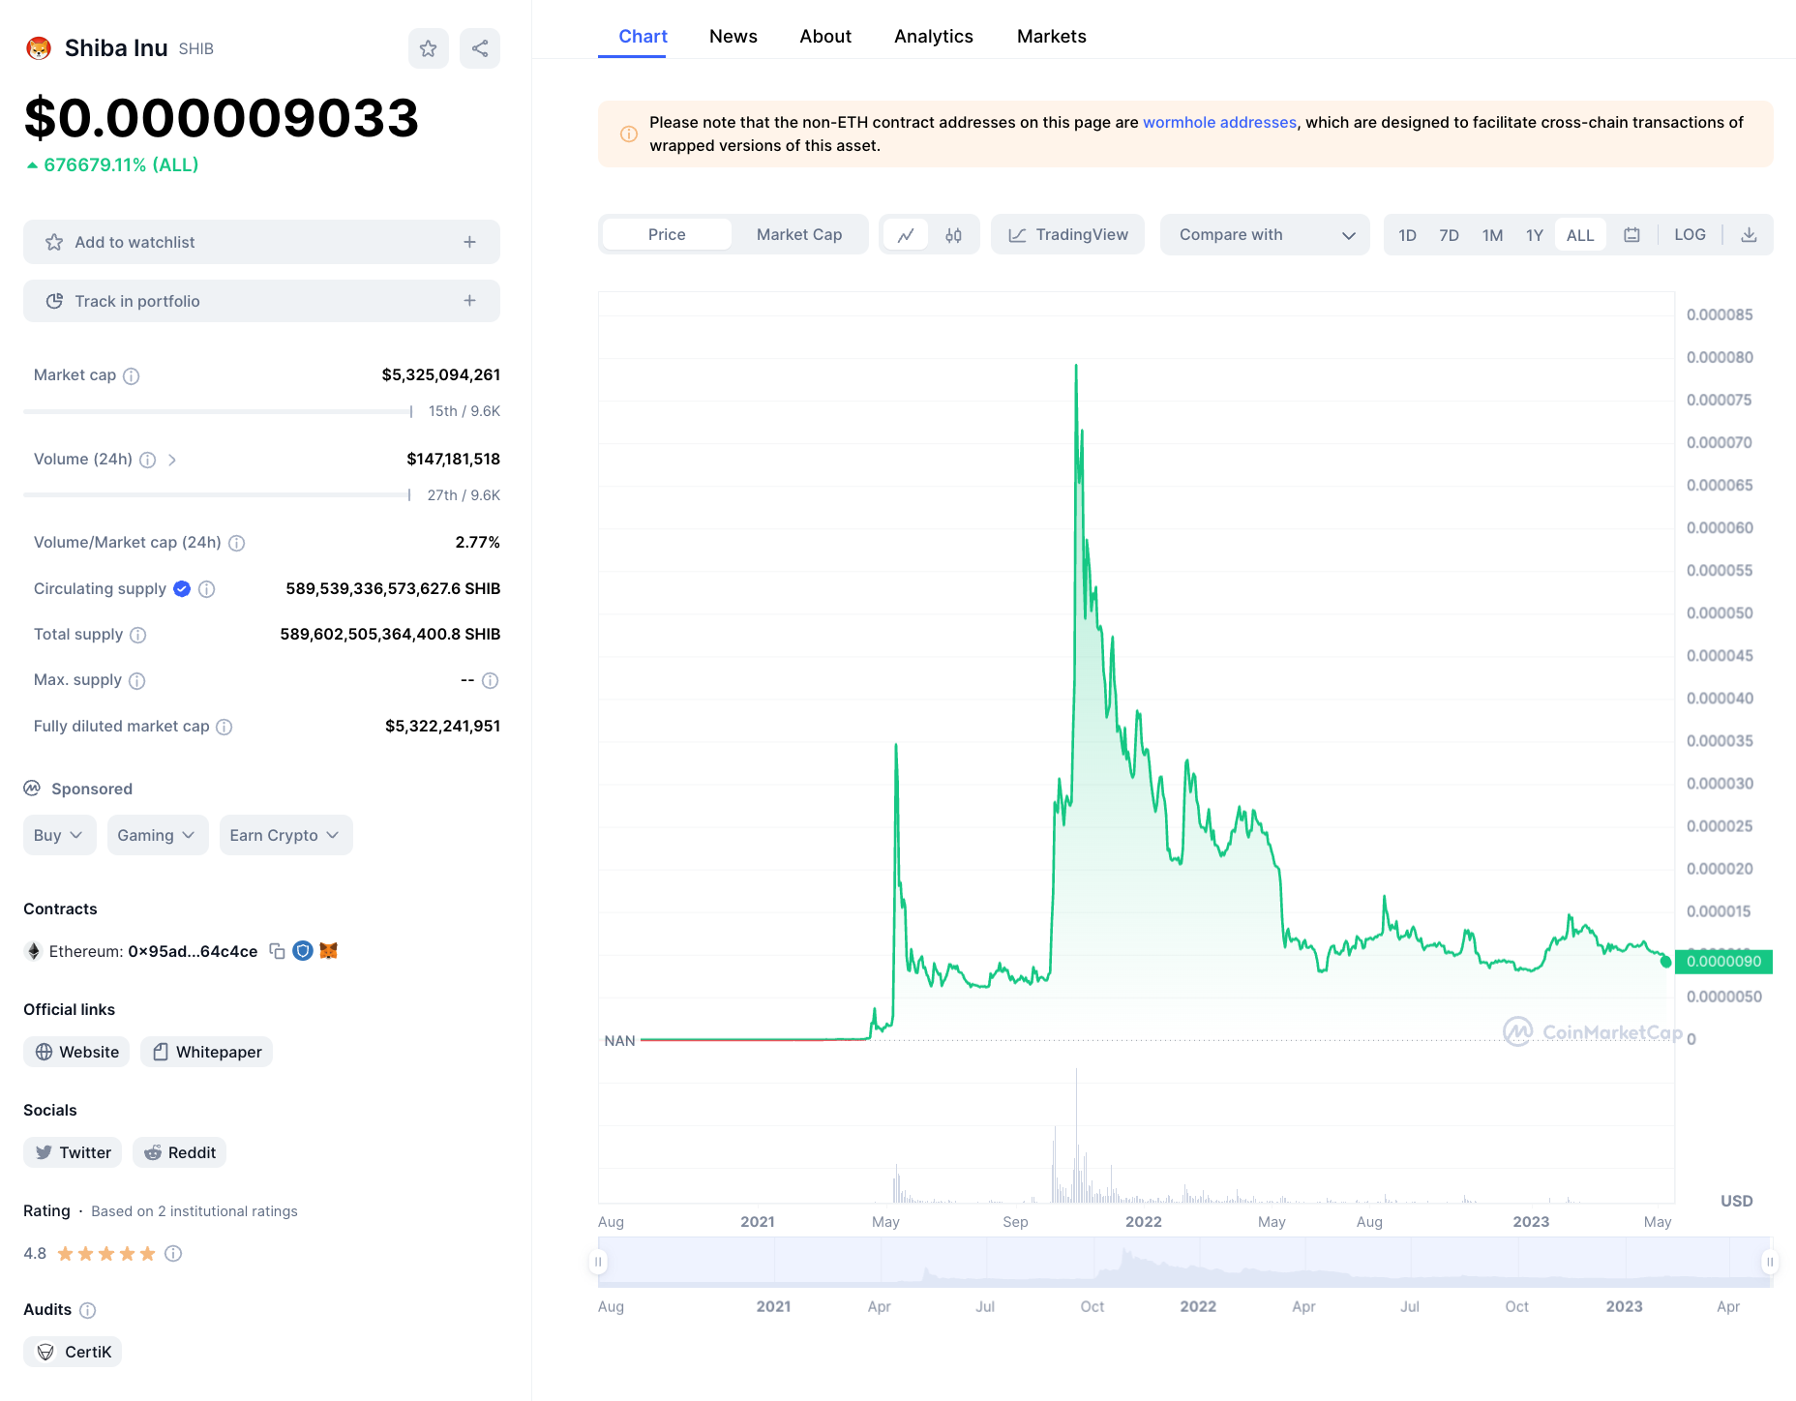The width and height of the screenshot is (1796, 1401).
Task: Open the Compare with dropdown
Action: (1265, 235)
